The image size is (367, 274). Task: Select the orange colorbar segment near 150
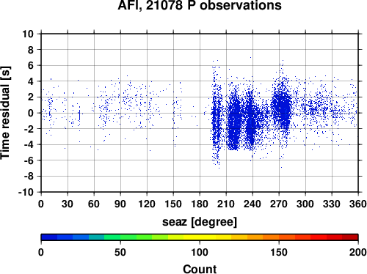(271, 237)
